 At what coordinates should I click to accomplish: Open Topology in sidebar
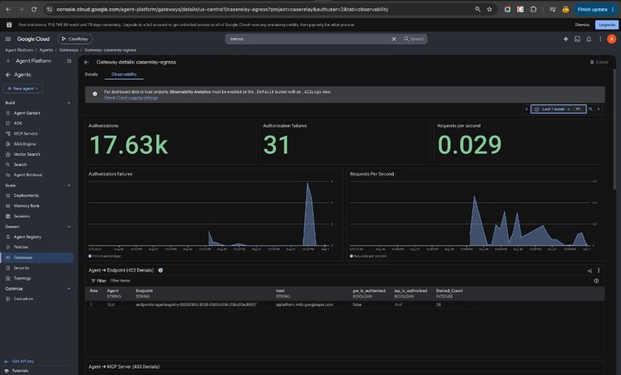point(22,278)
